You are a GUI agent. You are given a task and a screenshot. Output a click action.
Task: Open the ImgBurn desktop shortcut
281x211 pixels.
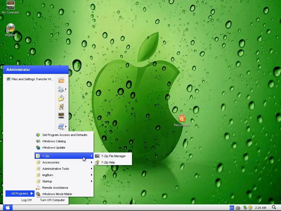(11, 30)
